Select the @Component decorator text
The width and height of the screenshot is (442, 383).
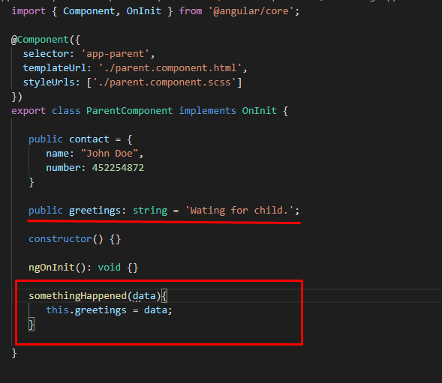click(x=40, y=40)
